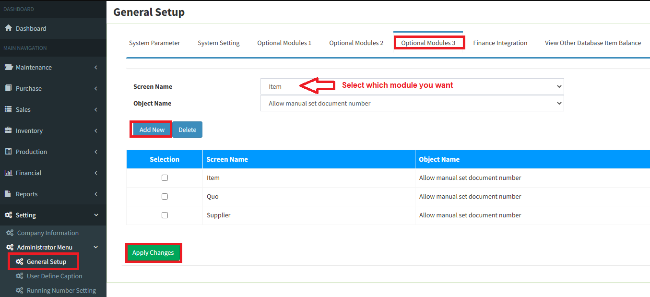Open the Finance Integration tab
Image resolution: width=650 pixels, height=297 pixels.
click(x=500, y=43)
